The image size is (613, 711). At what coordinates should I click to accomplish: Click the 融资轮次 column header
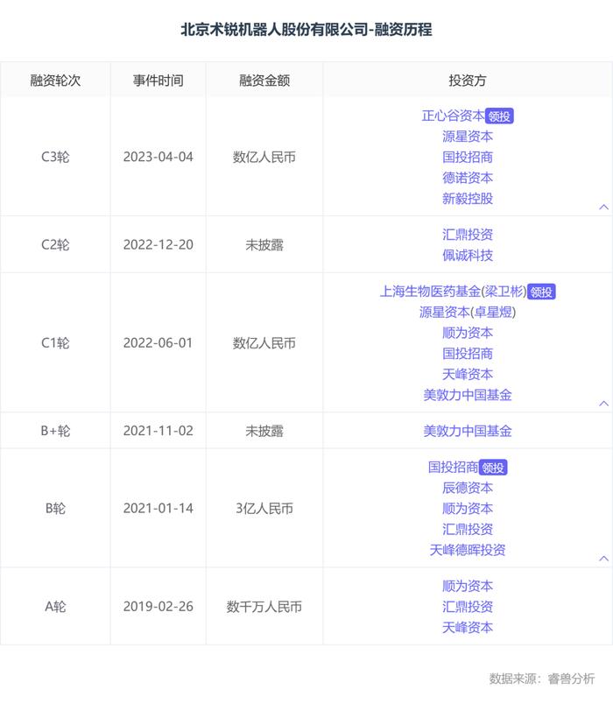coord(55,81)
